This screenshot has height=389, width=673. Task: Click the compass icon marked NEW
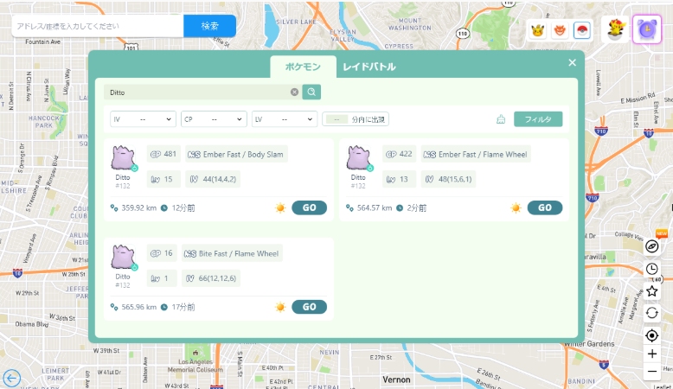pyautogui.click(x=652, y=246)
